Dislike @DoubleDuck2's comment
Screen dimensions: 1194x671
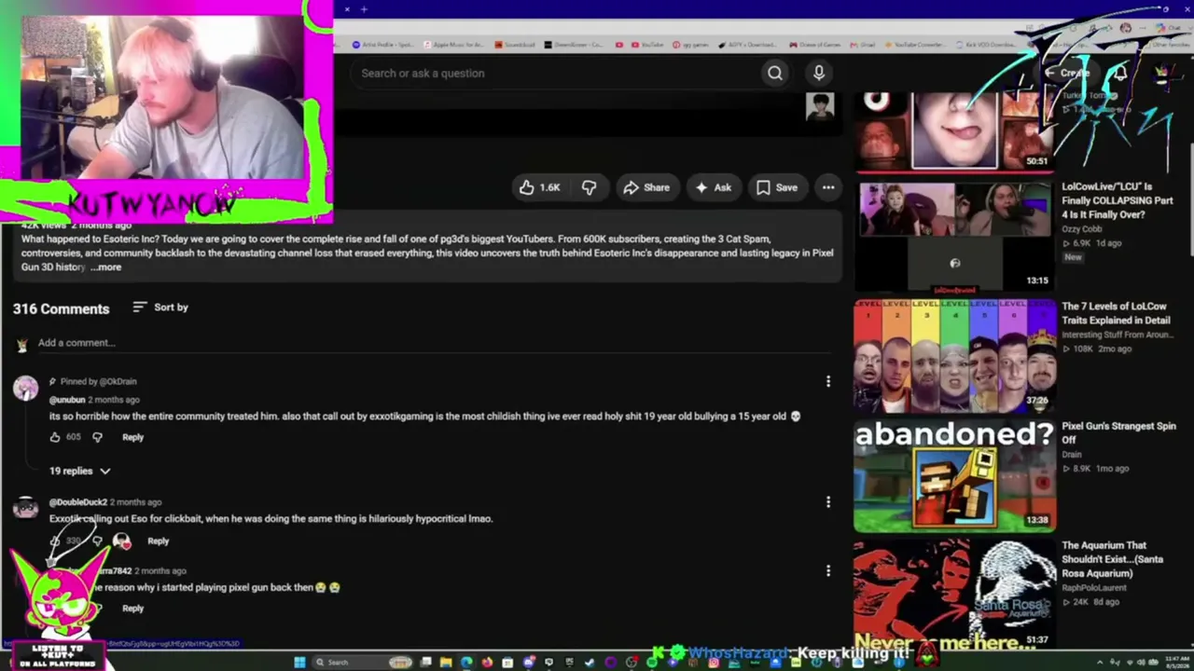97,541
